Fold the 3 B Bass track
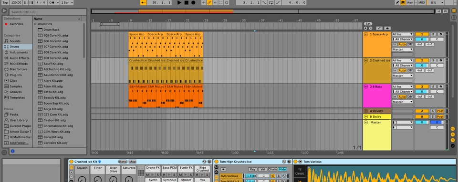This screenshot has height=182, width=458. 366,86
